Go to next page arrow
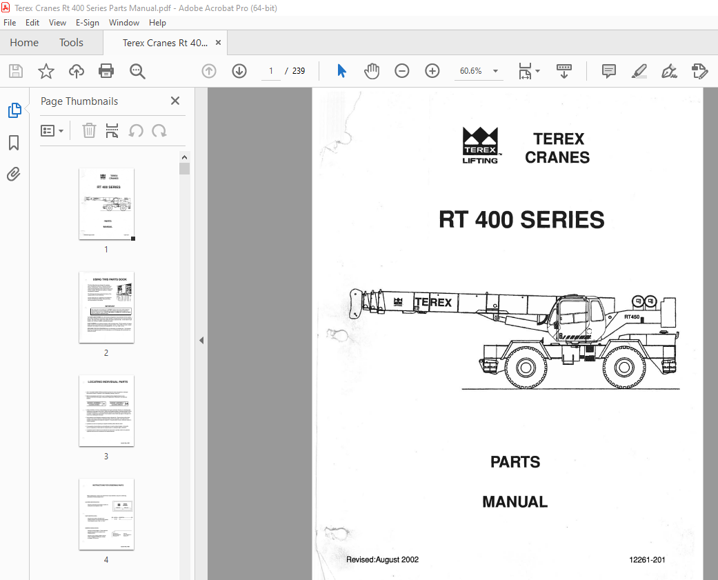The height and width of the screenshot is (580, 718). 239,71
